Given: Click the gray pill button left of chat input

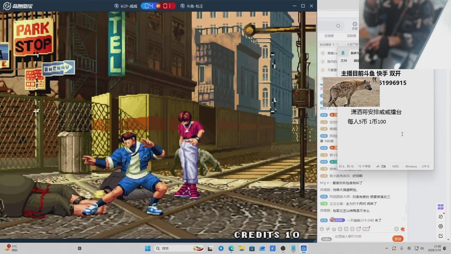Looking at the screenshot, I should (326, 239).
